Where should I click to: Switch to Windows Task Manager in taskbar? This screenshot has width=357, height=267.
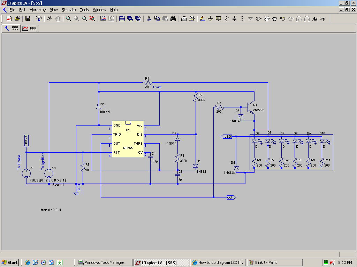point(104,262)
